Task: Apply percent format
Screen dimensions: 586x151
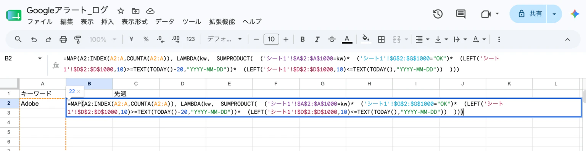Action: point(146,39)
